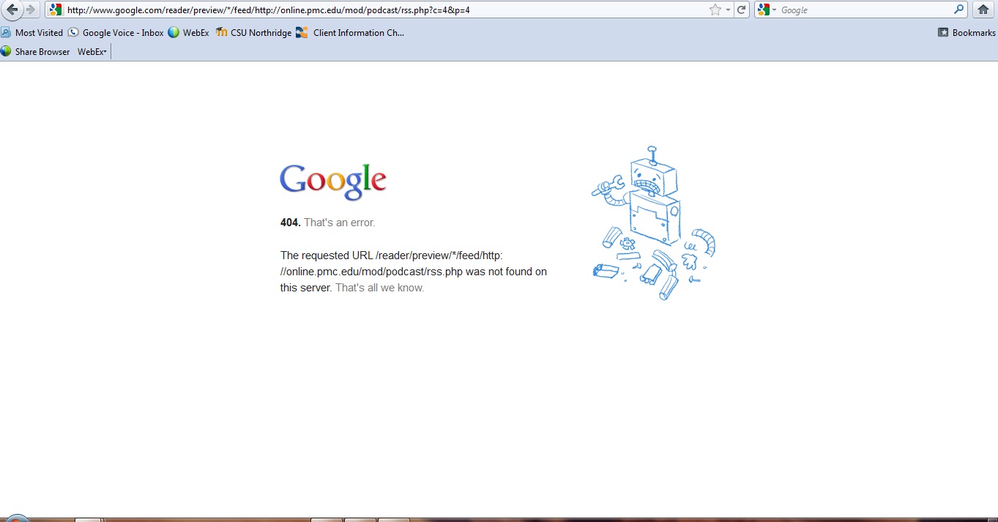Go to the home page
This screenshot has height=522, width=998.
(983, 10)
